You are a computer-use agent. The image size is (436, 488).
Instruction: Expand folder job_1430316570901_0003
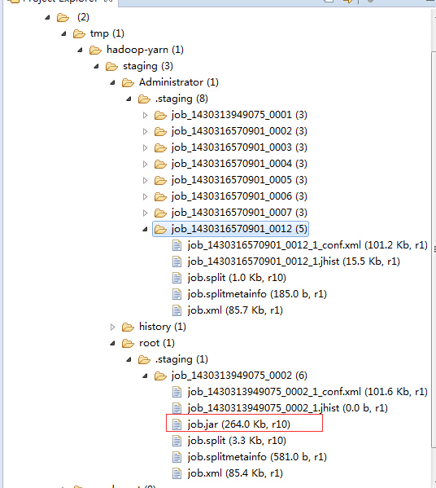coord(145,147)
